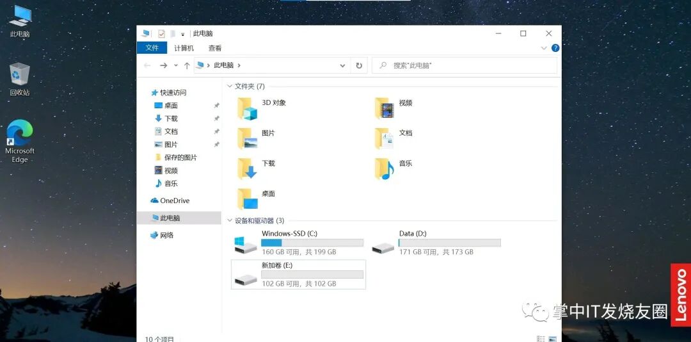Collapse the 设备和驱动器 (3) group
Viewport: 691px width, 342px height.
(230, 221)
